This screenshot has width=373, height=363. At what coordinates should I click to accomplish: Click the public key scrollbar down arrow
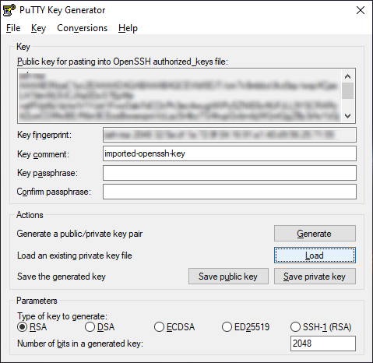coord(347,115)
